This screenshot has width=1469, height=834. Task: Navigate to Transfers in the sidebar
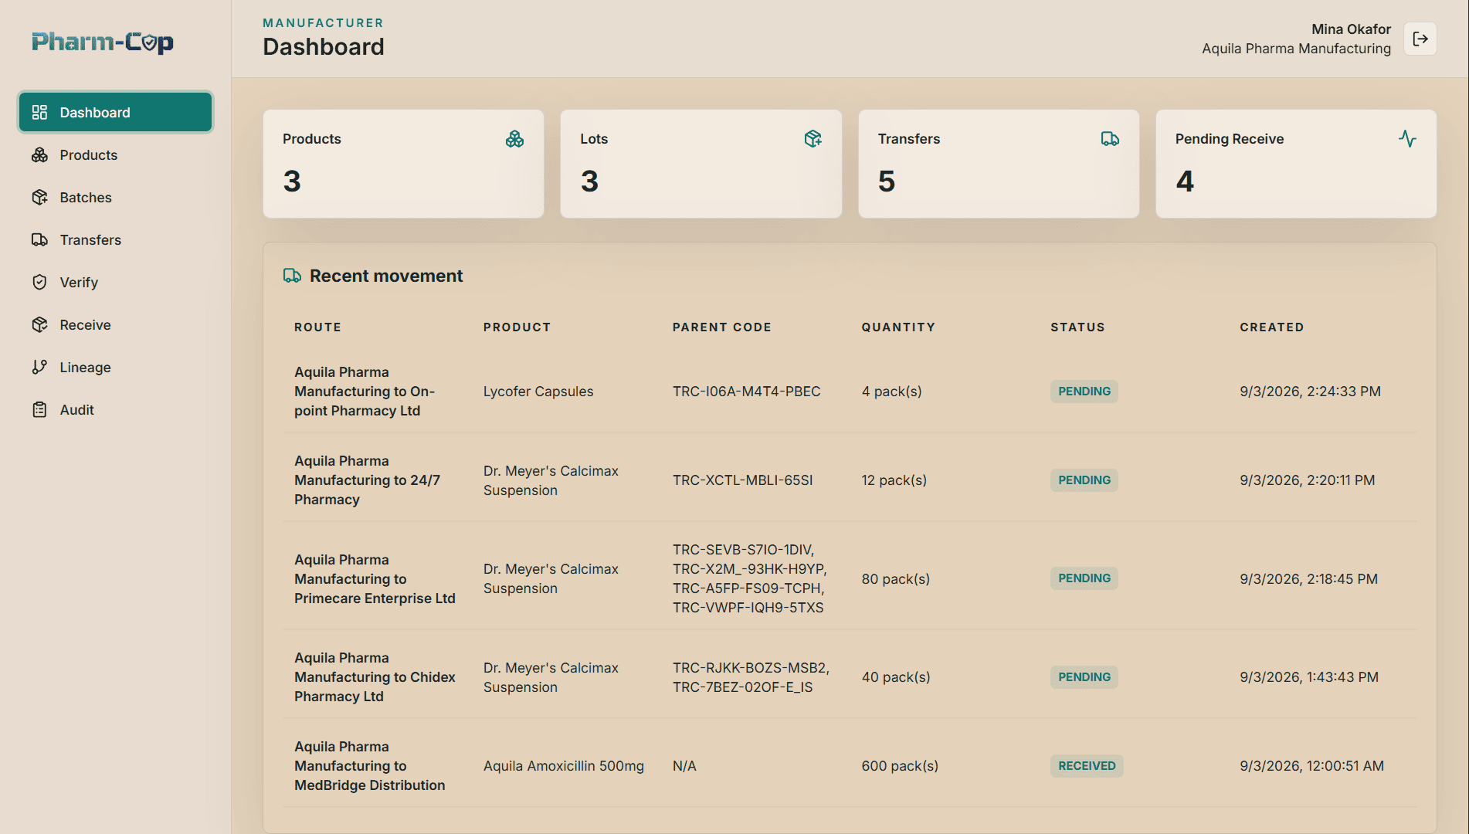(116, 240)
